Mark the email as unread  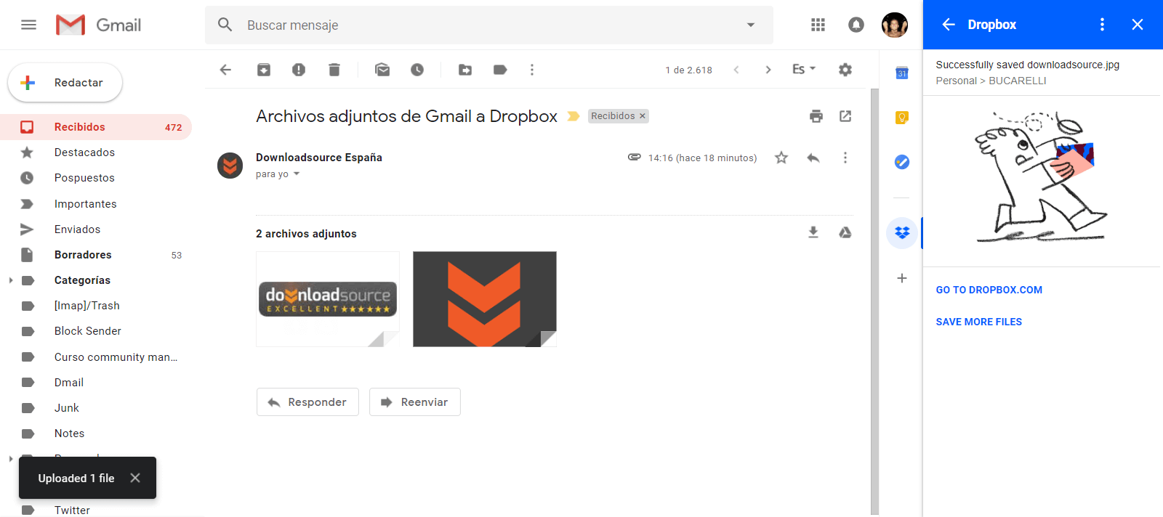[x=382, y=70]
